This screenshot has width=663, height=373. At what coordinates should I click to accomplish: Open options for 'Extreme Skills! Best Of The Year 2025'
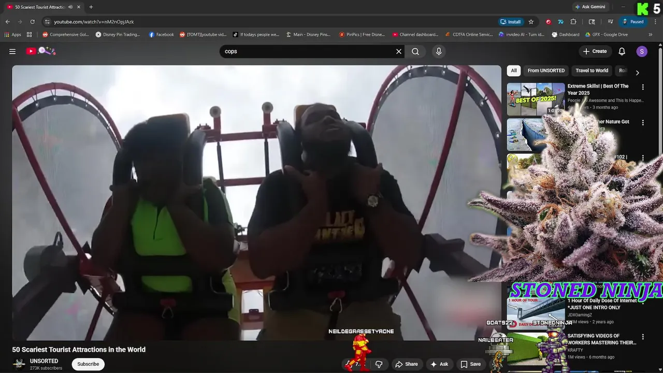coord(643,87)
